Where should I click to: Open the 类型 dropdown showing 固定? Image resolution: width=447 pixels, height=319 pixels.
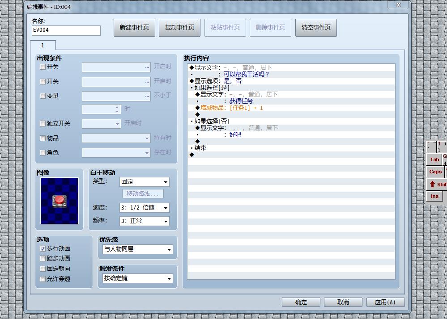(144, 182)
